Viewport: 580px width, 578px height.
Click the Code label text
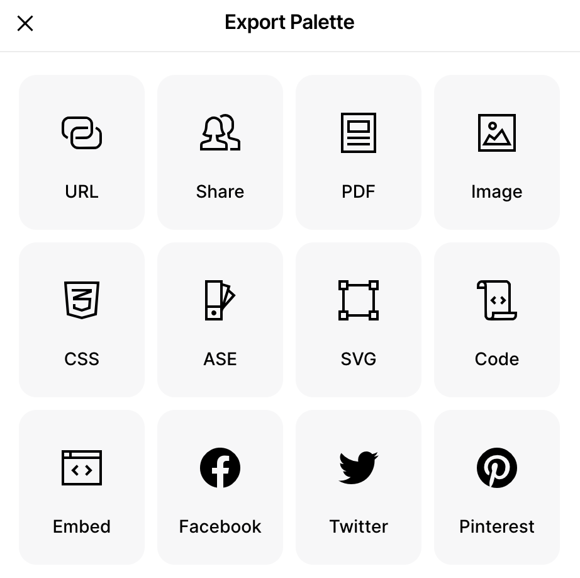[497, 359]
